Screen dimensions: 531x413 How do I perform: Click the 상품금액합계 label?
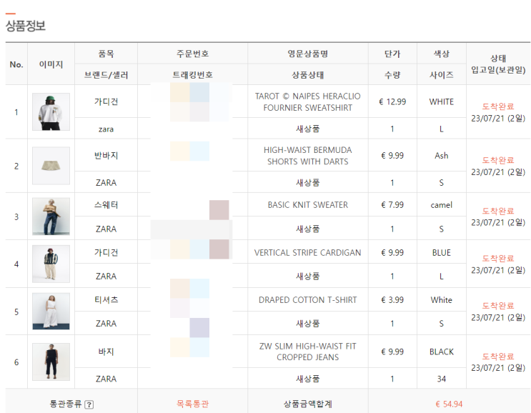[x=308, y=404]
